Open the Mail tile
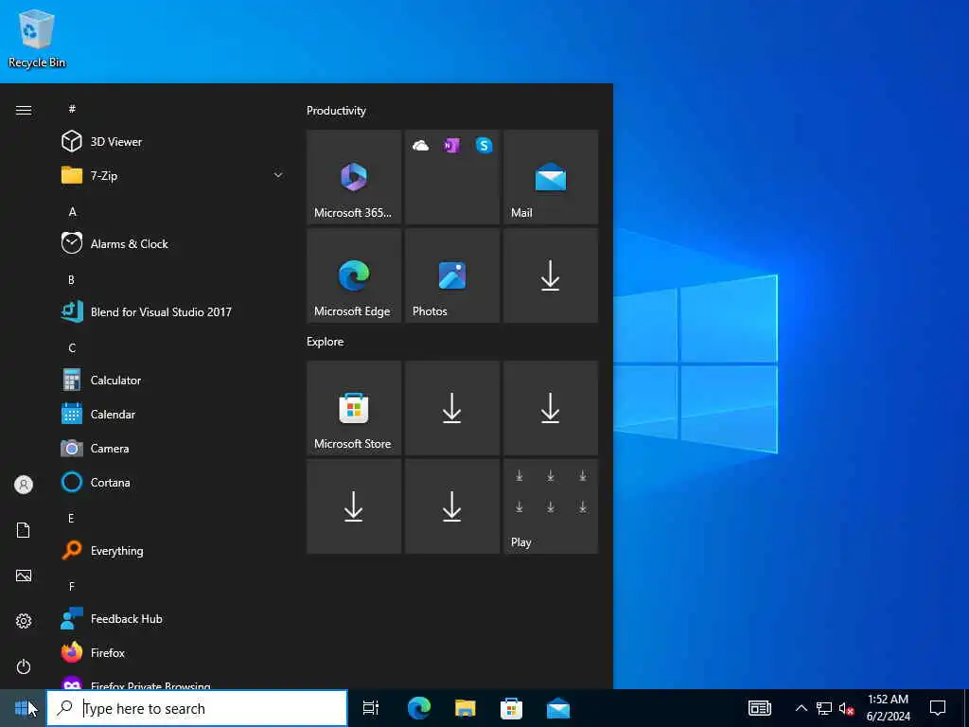The width and height of the screenshot is (969, 727). [x=551, y=177]
